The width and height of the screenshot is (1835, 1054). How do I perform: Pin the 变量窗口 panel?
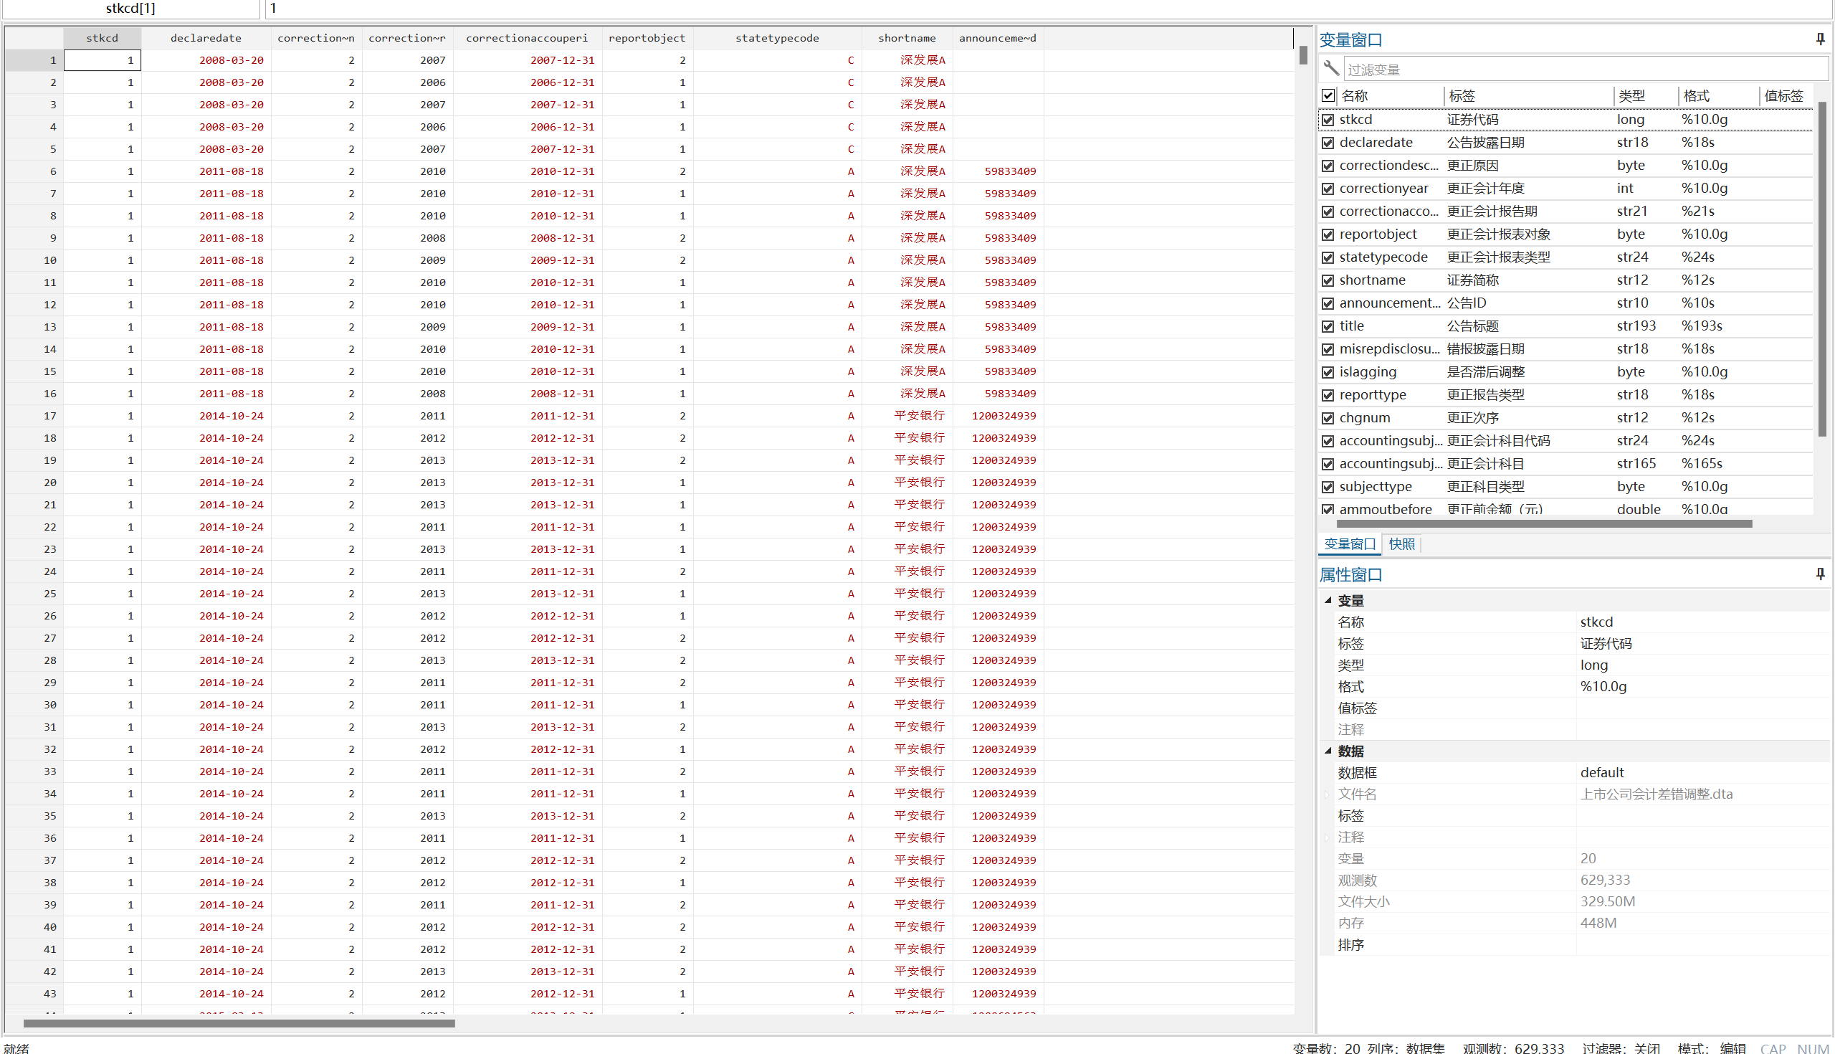click(1820, 39)
